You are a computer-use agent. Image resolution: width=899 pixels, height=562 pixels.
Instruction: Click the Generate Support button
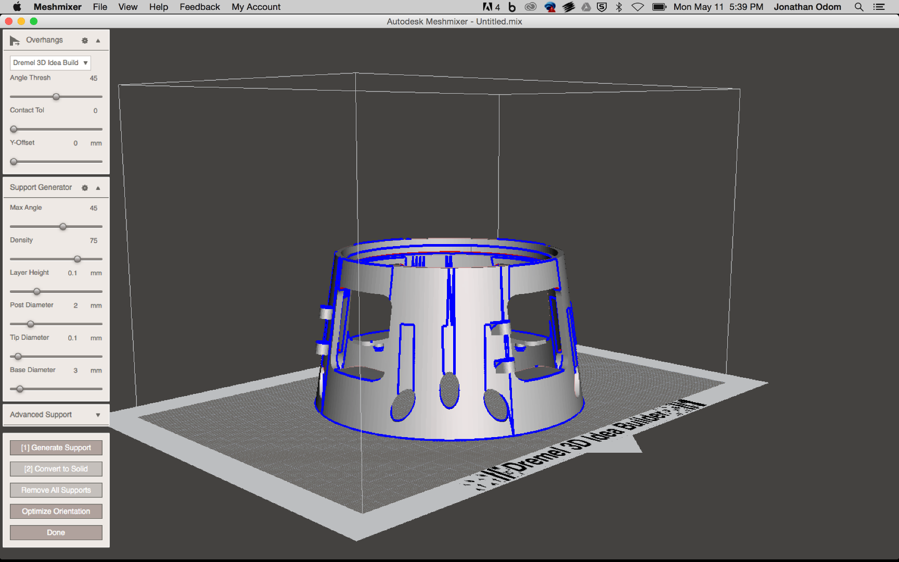pyautogui.click(x=56, y=447)
